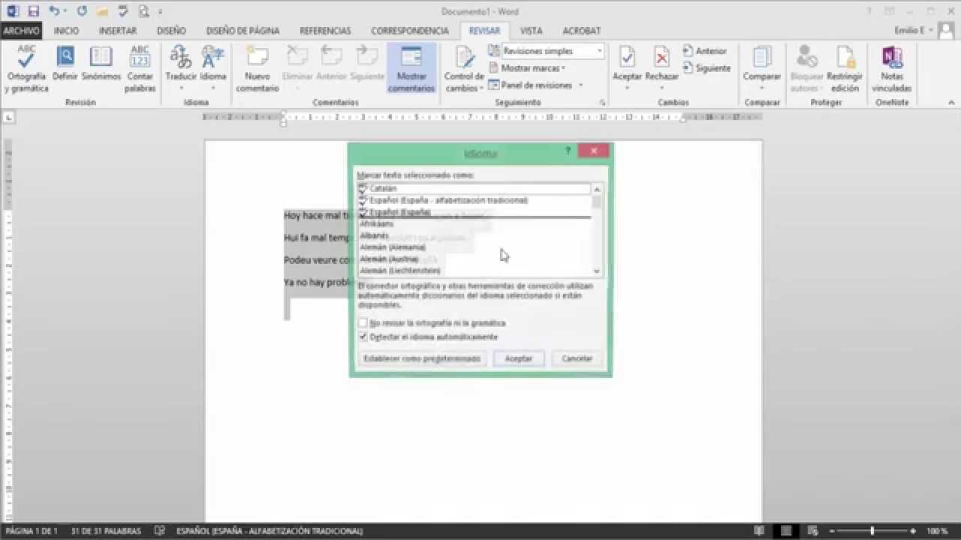Switch to the ACROBAT tab
This screenshot has width=961, height=540.
[582, 31]
